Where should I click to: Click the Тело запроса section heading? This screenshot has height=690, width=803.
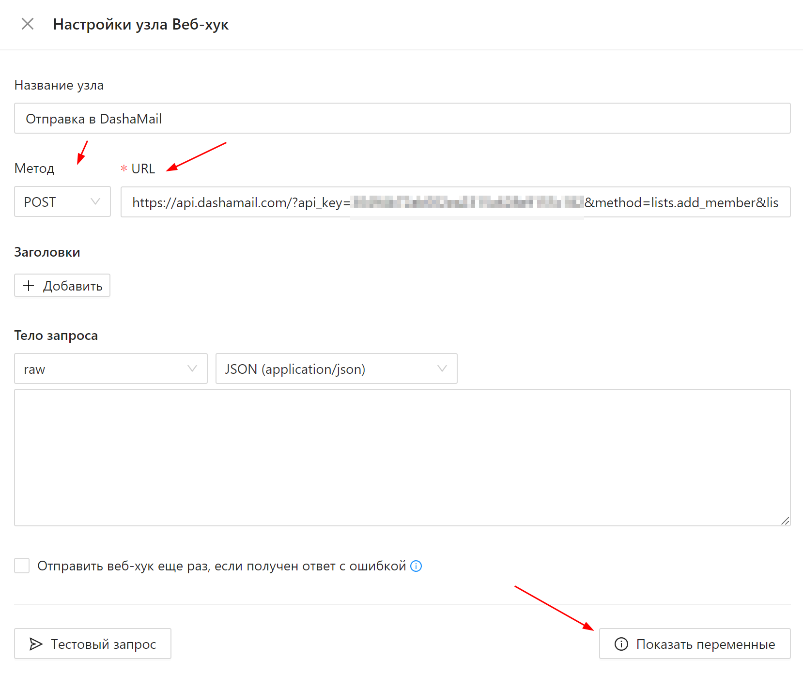coord(56,336)
